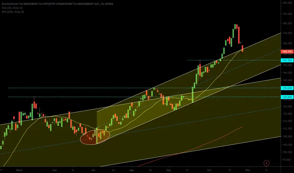Click the 190.000 price axis value
294x173 pixels.
287,14
